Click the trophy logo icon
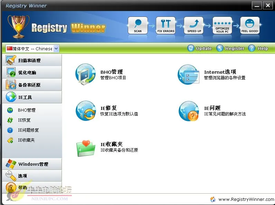275x205 pixels. pos(18,27)
